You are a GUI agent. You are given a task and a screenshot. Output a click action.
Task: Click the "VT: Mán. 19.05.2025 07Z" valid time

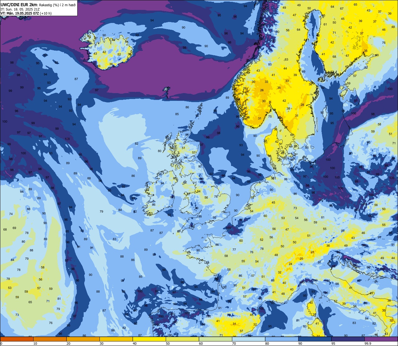(x=19, y=13)
